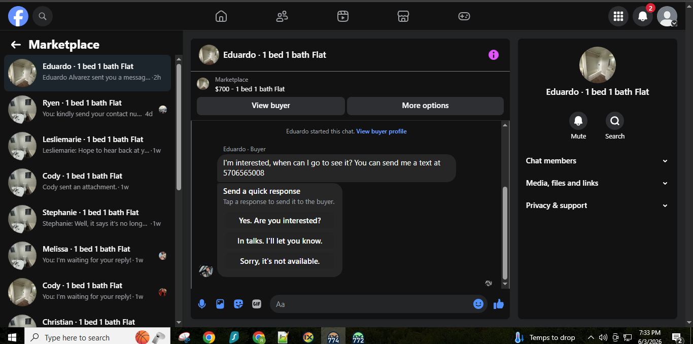Open the Friends icon in top bar
The height and width of the screenshot is (344, 693).
pyautogui.click(x=282, y=16)
